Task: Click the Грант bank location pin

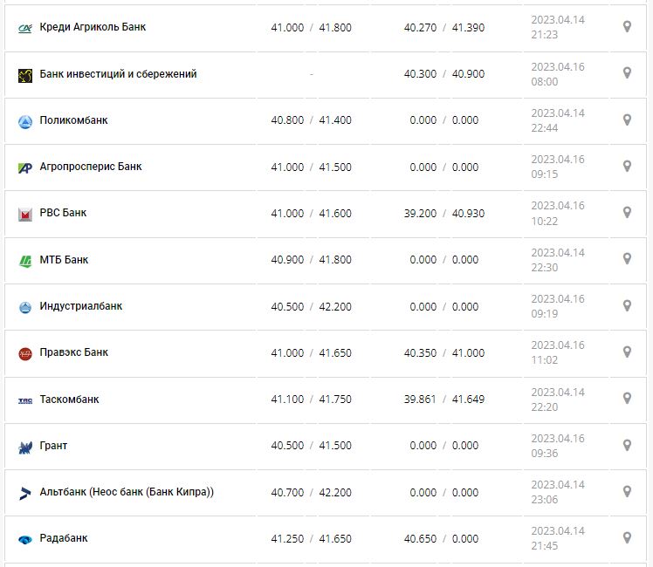Action: pyautogui.click(x=627, y=445)
